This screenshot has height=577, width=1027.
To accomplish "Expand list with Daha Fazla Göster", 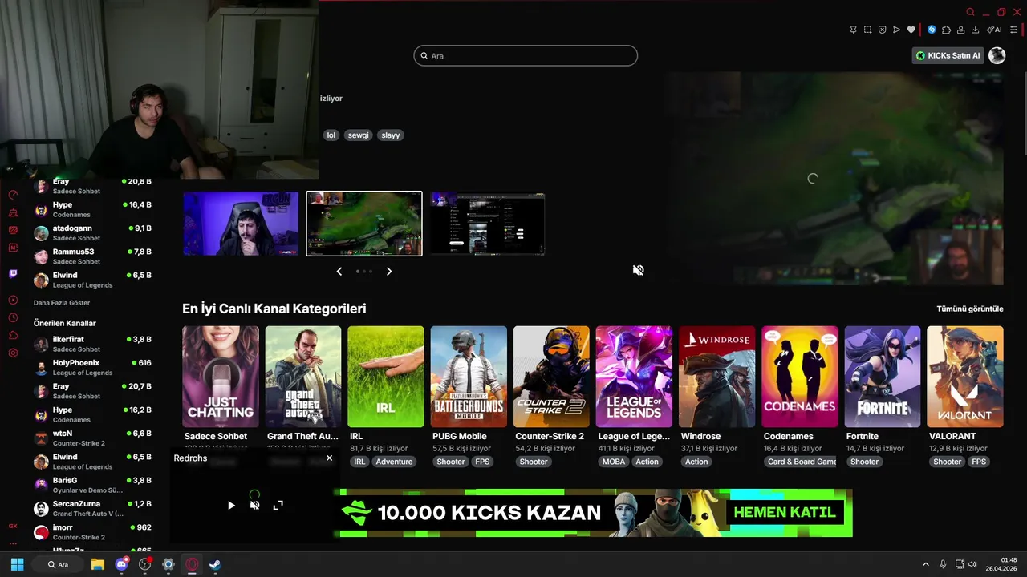I will pos(62,303).
